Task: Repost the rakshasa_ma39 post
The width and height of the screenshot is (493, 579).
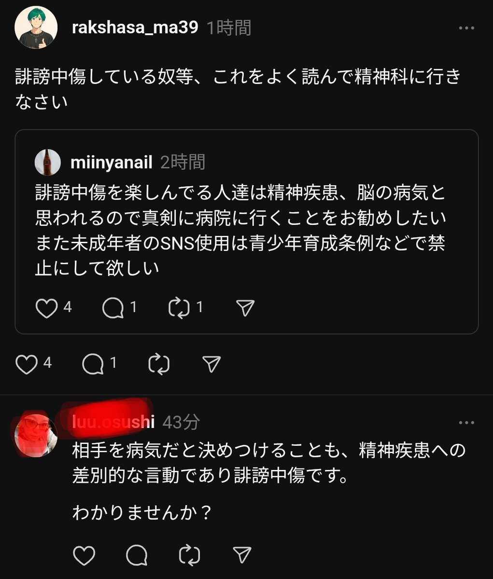Action: click(159, 364)
